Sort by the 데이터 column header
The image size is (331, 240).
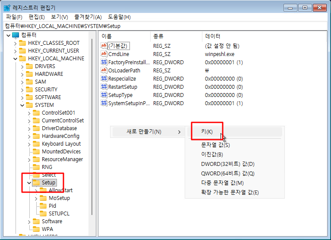pyautogui.click(x=264, y=36)
